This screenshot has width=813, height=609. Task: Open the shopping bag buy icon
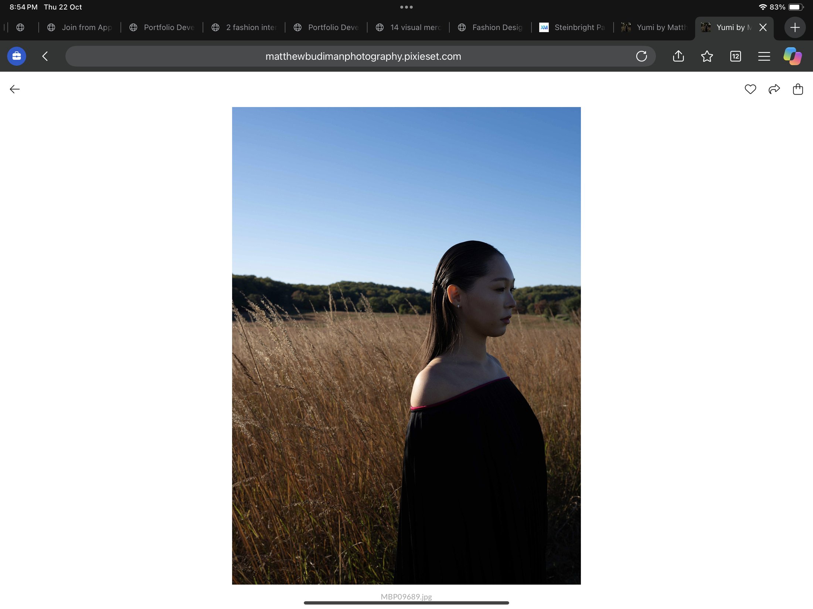(x=797, y=89)
